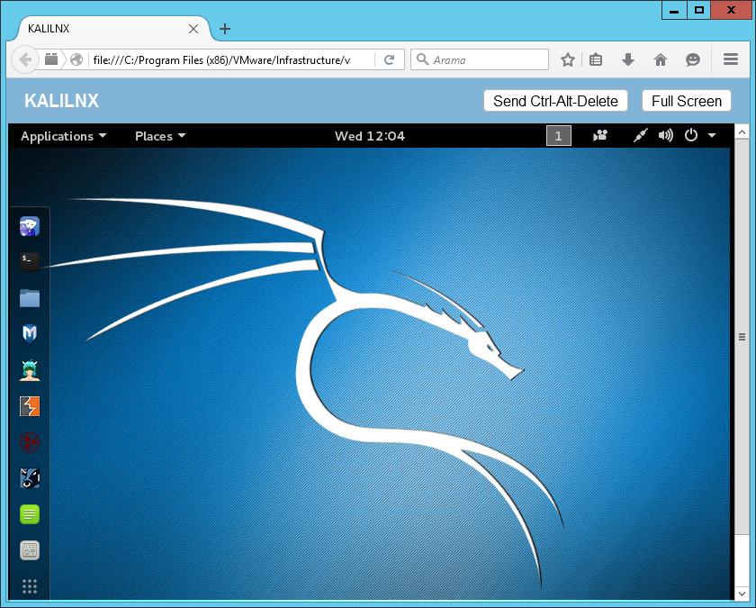756x608 pixels.
Task: Select the KALILNX browser tab
Action: click(x=113, y=29)
